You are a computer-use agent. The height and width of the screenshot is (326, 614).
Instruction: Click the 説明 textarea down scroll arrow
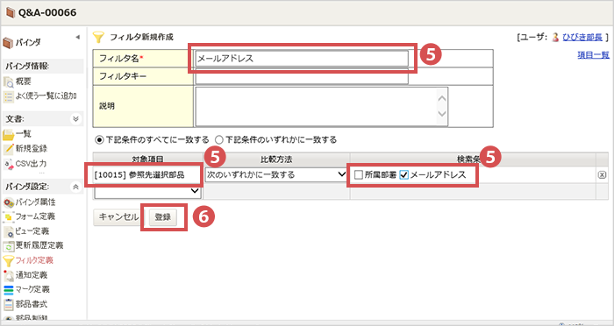coord(442,114)
